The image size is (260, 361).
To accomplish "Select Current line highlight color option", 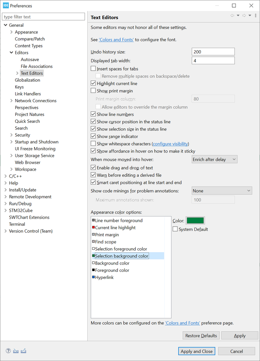I will pos(115,227).
